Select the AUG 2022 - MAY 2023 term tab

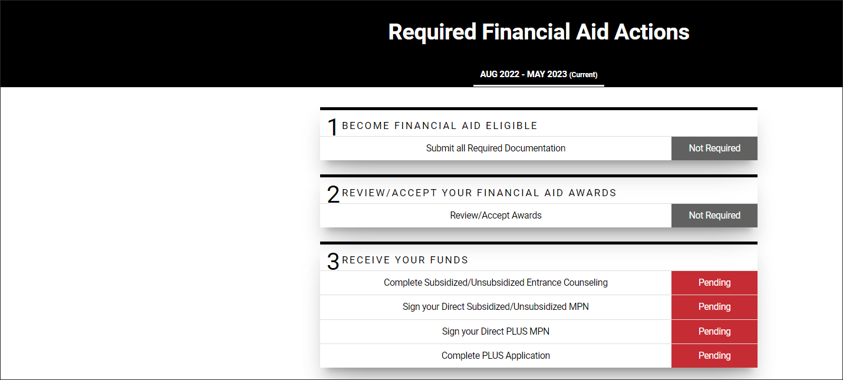pyautogui.click(x=538, y=74)
